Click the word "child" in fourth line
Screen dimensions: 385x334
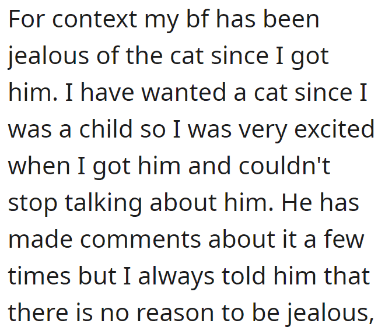[x=106, y=129]
